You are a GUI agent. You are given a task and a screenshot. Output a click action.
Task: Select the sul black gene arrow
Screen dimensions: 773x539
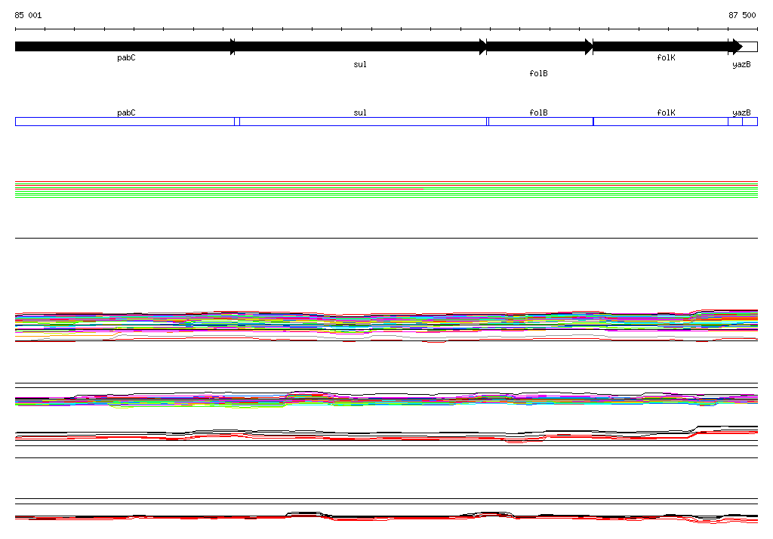[x=360, y=47]
